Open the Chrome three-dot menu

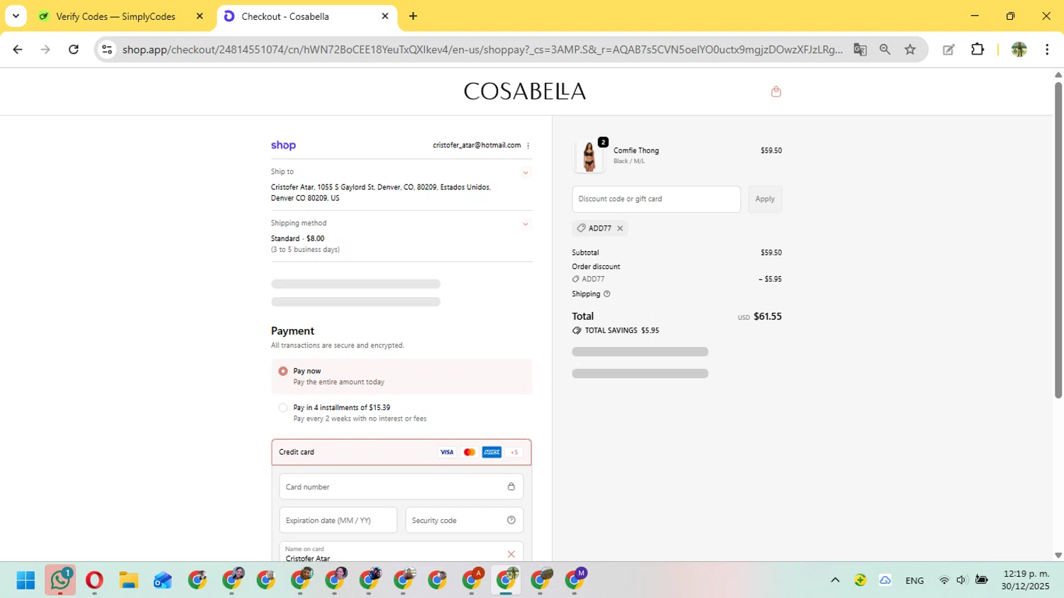coord(1047,50)
